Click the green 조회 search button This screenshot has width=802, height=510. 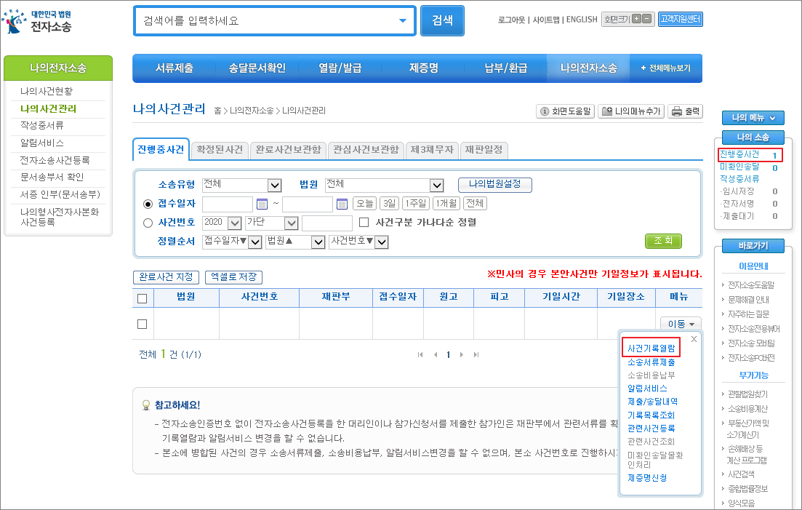coord(663,240)
